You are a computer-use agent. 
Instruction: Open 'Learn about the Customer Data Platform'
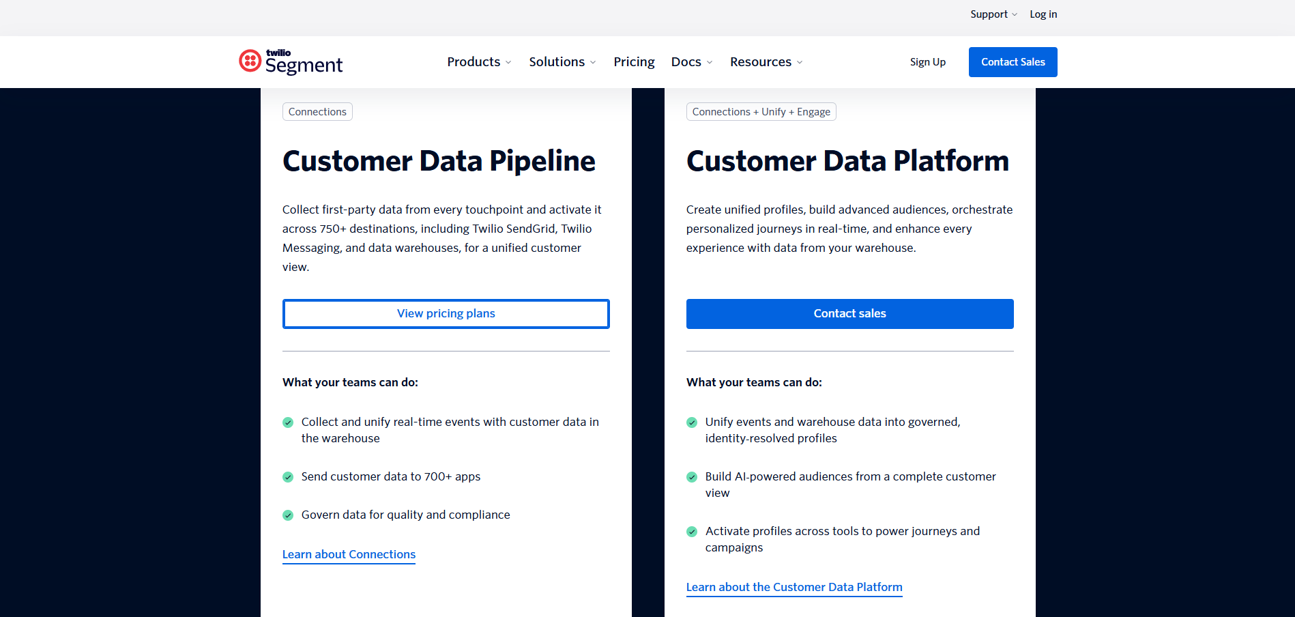794,587
